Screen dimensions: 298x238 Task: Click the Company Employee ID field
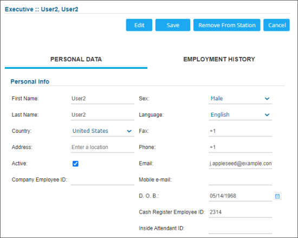pos(102,179)
